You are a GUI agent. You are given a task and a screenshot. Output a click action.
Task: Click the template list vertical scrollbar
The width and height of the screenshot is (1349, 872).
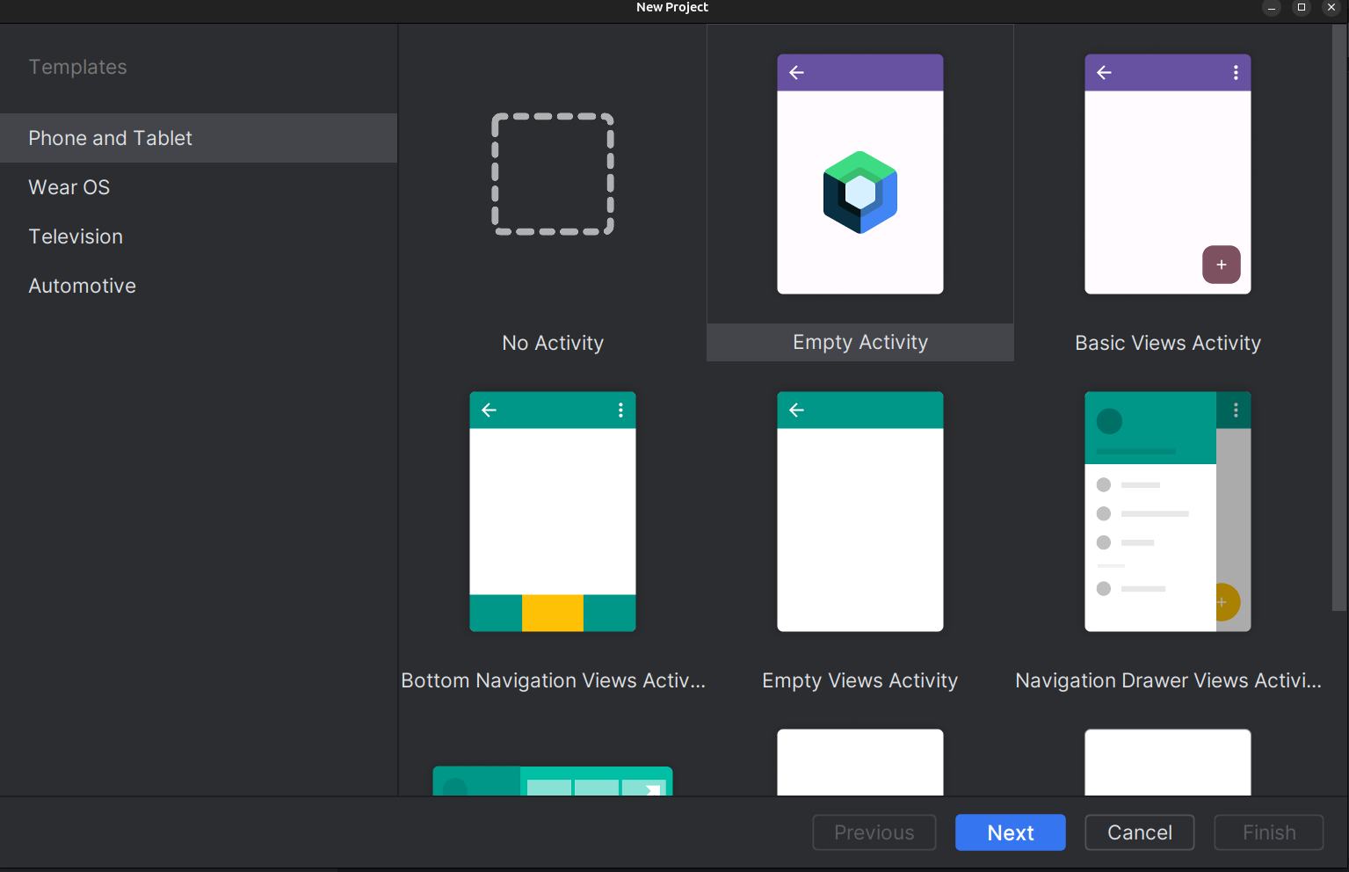tap(1339, 317)
